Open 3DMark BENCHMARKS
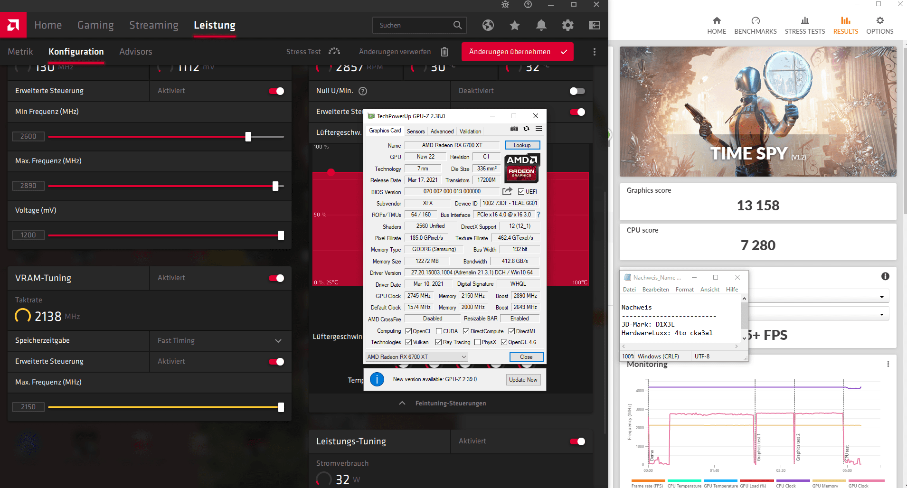The image size is (907, 488). 756,26
